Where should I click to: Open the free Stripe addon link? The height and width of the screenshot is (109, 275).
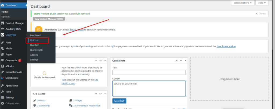point(226,47)
